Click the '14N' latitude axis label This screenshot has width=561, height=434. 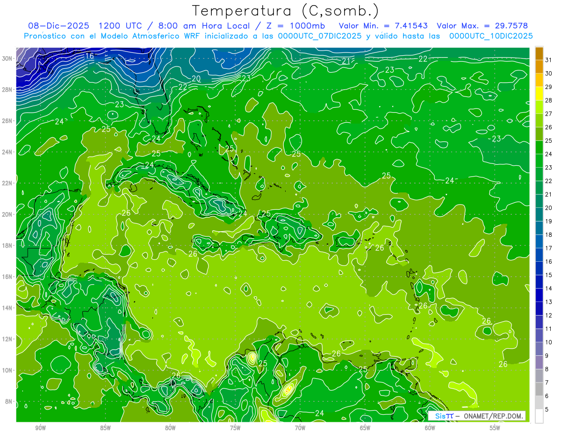7,308
